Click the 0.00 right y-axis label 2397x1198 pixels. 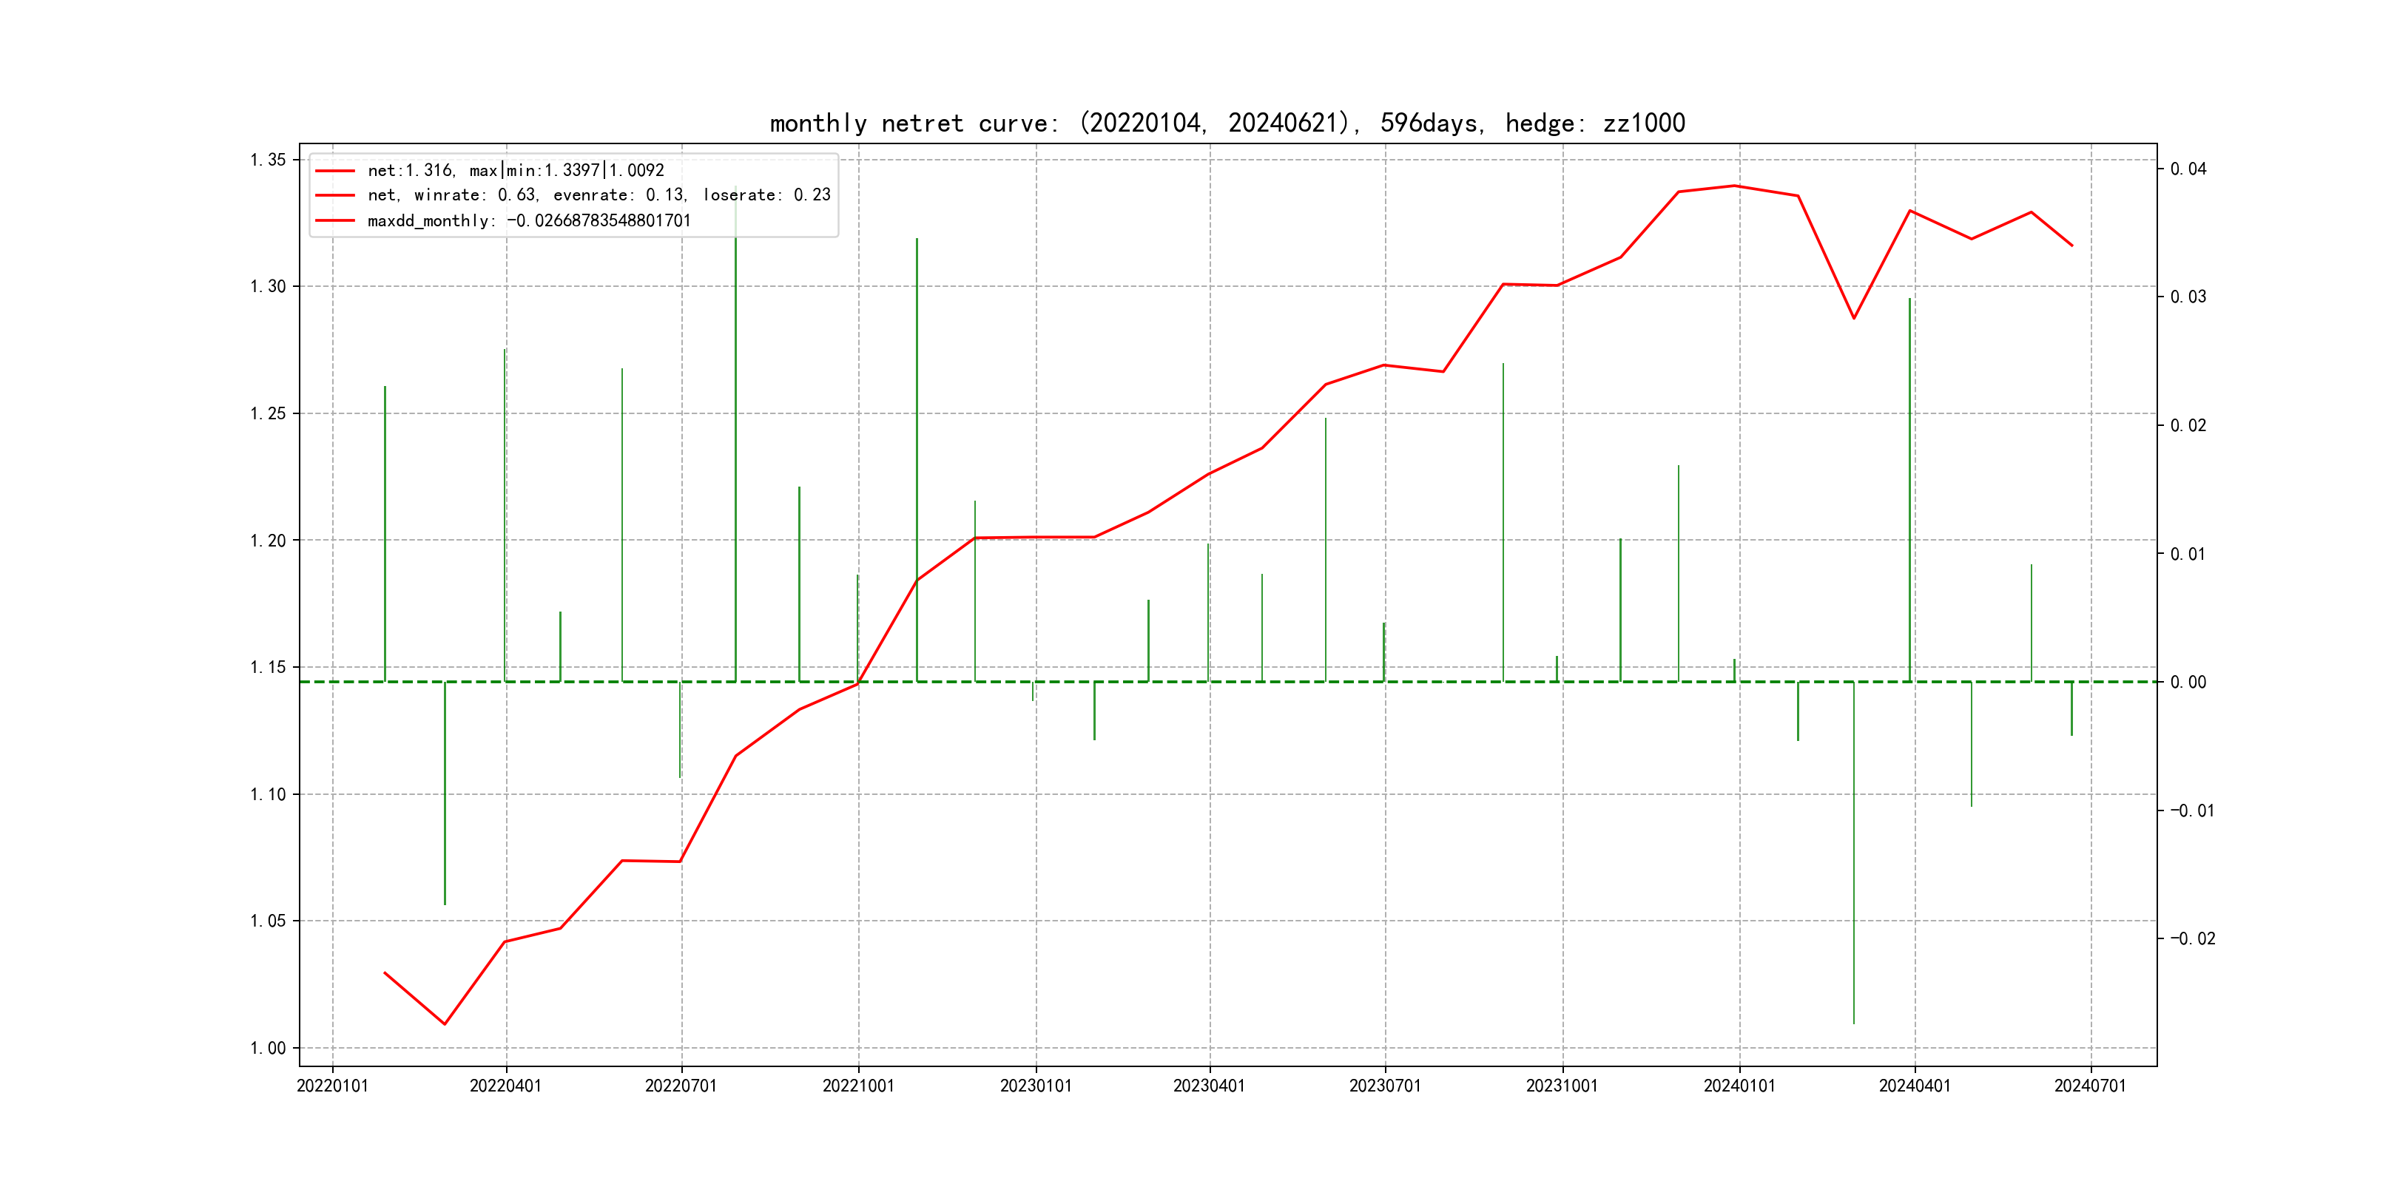2188,683
